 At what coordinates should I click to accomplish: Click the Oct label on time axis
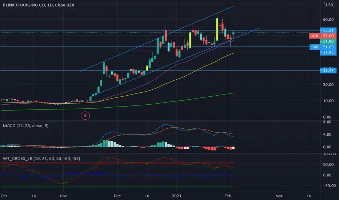coord(4,196)
